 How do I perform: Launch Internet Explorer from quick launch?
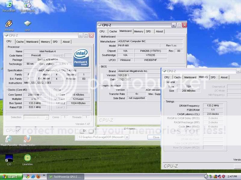(33, 177)
